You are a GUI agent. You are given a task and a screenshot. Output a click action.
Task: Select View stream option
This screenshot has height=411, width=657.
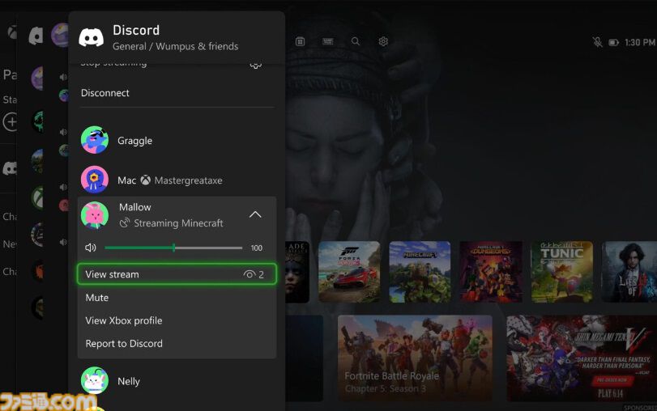[177, 274]
